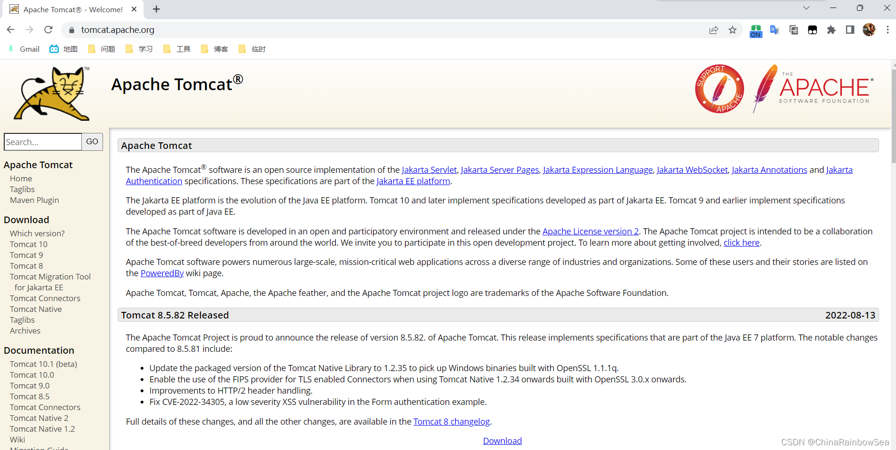
Task: Go to Tomcat 9 download page
Action: 26,255
